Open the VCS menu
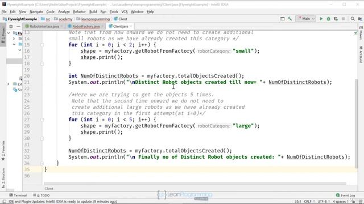The height and width of the screenshot is (204, 364). tap(125, 11)
